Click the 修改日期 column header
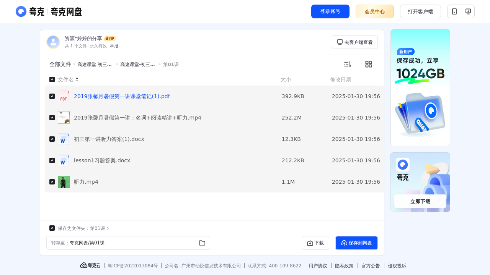This screenshot has height=275, width=490. [341, 79]
